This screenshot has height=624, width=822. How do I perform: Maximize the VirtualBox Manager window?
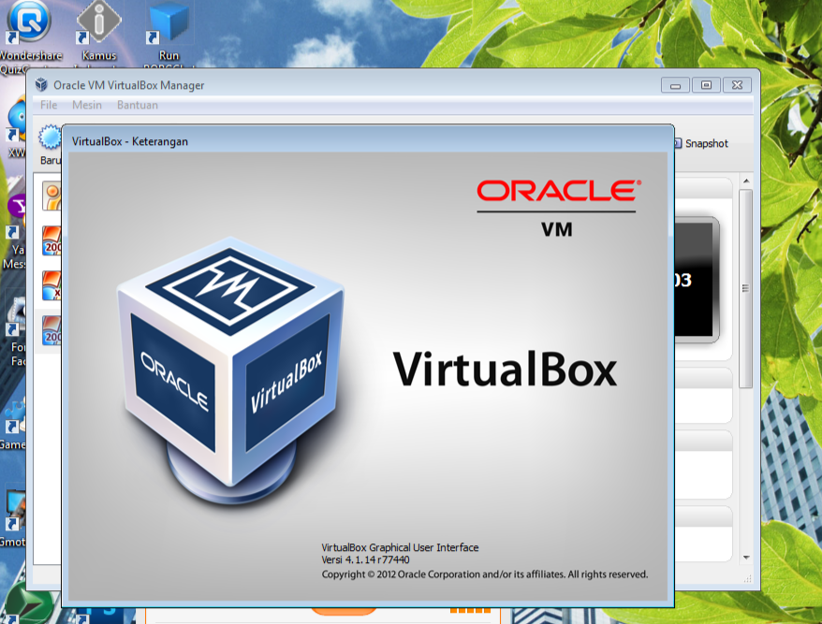(706, 85)
